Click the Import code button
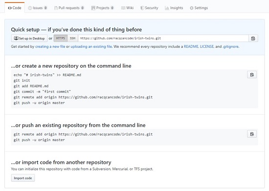Viewport: 269px width, 191px height. click(23, 178)
